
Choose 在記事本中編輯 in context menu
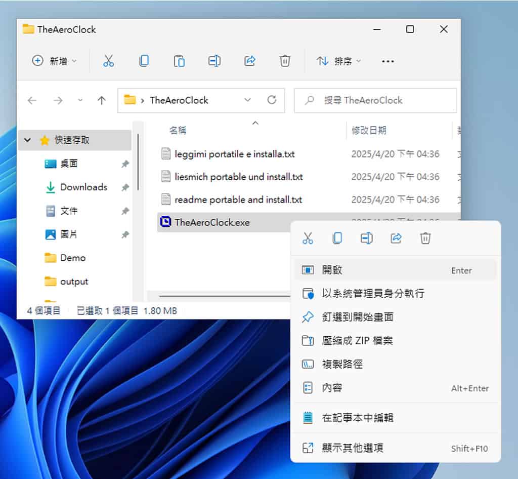coord(396,418)
